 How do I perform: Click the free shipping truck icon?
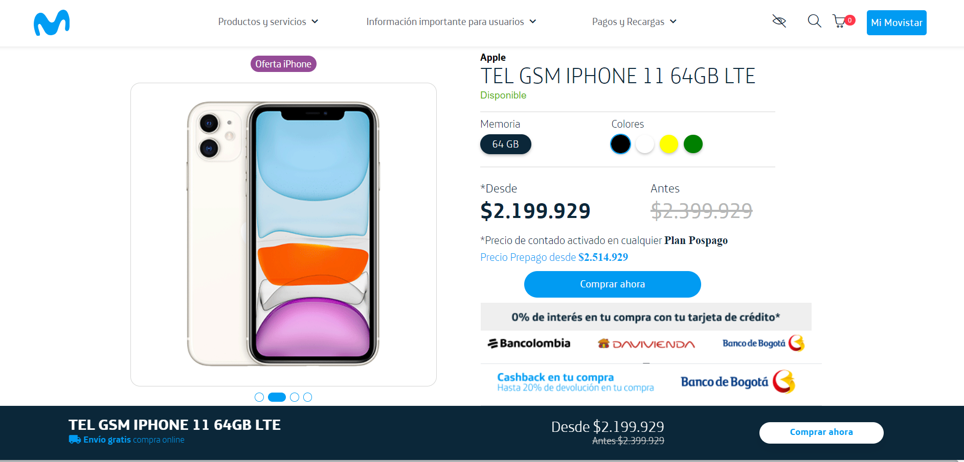click(x=75, y=440)
